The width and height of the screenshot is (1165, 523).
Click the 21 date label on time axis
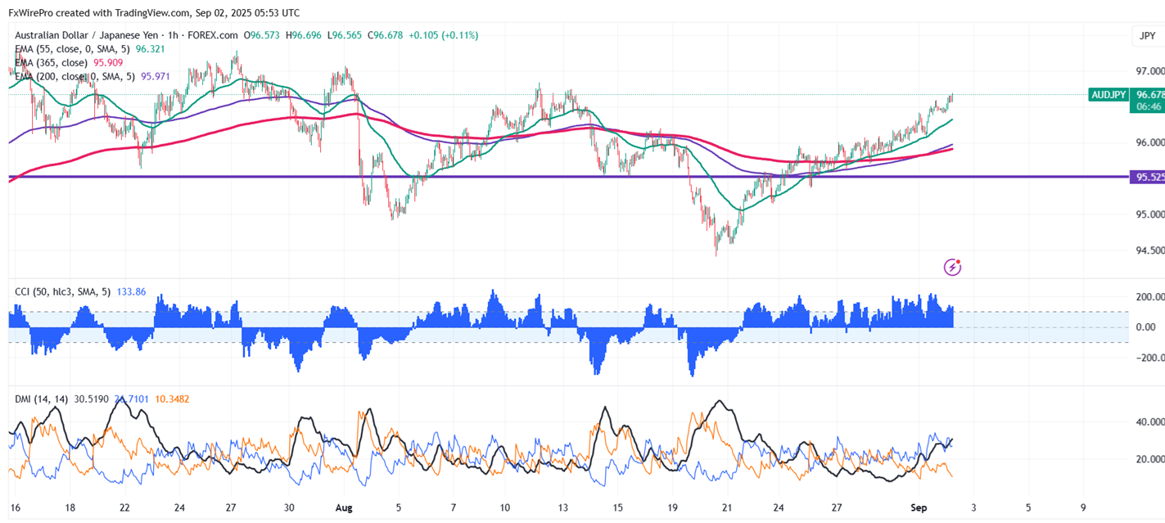[727, 507]
